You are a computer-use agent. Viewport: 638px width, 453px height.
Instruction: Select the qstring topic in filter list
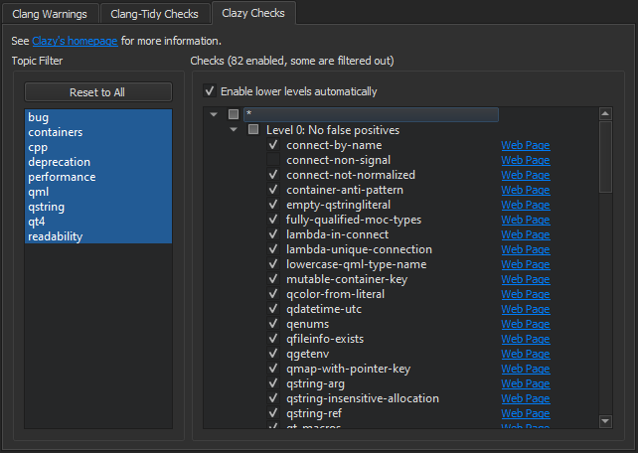[48, 207]
